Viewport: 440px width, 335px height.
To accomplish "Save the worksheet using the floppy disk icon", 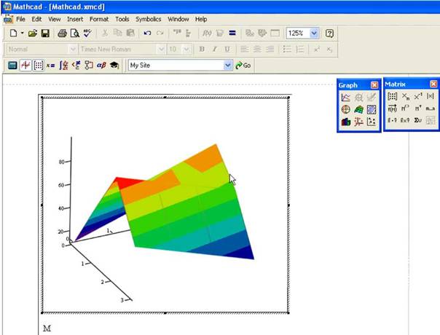I will [x=45, y=33].
